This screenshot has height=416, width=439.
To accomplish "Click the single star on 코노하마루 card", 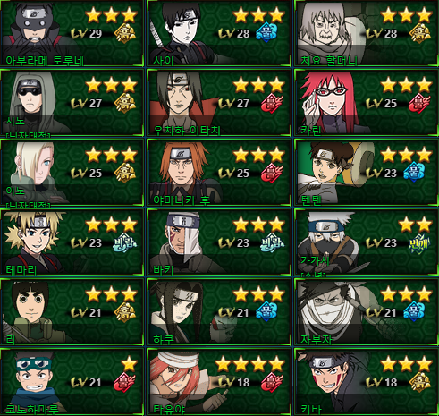I will (129, 364).
